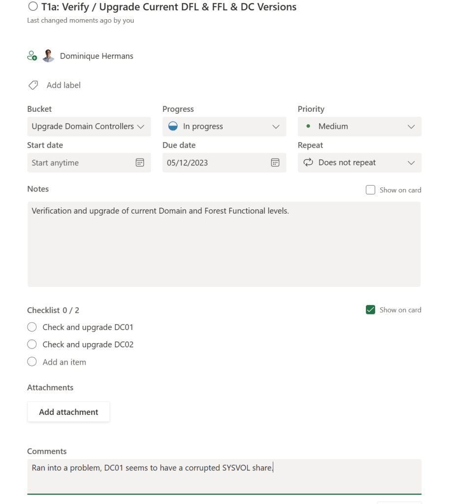Open the Due date calendar icon
The image size is (452, 504).
275,162
